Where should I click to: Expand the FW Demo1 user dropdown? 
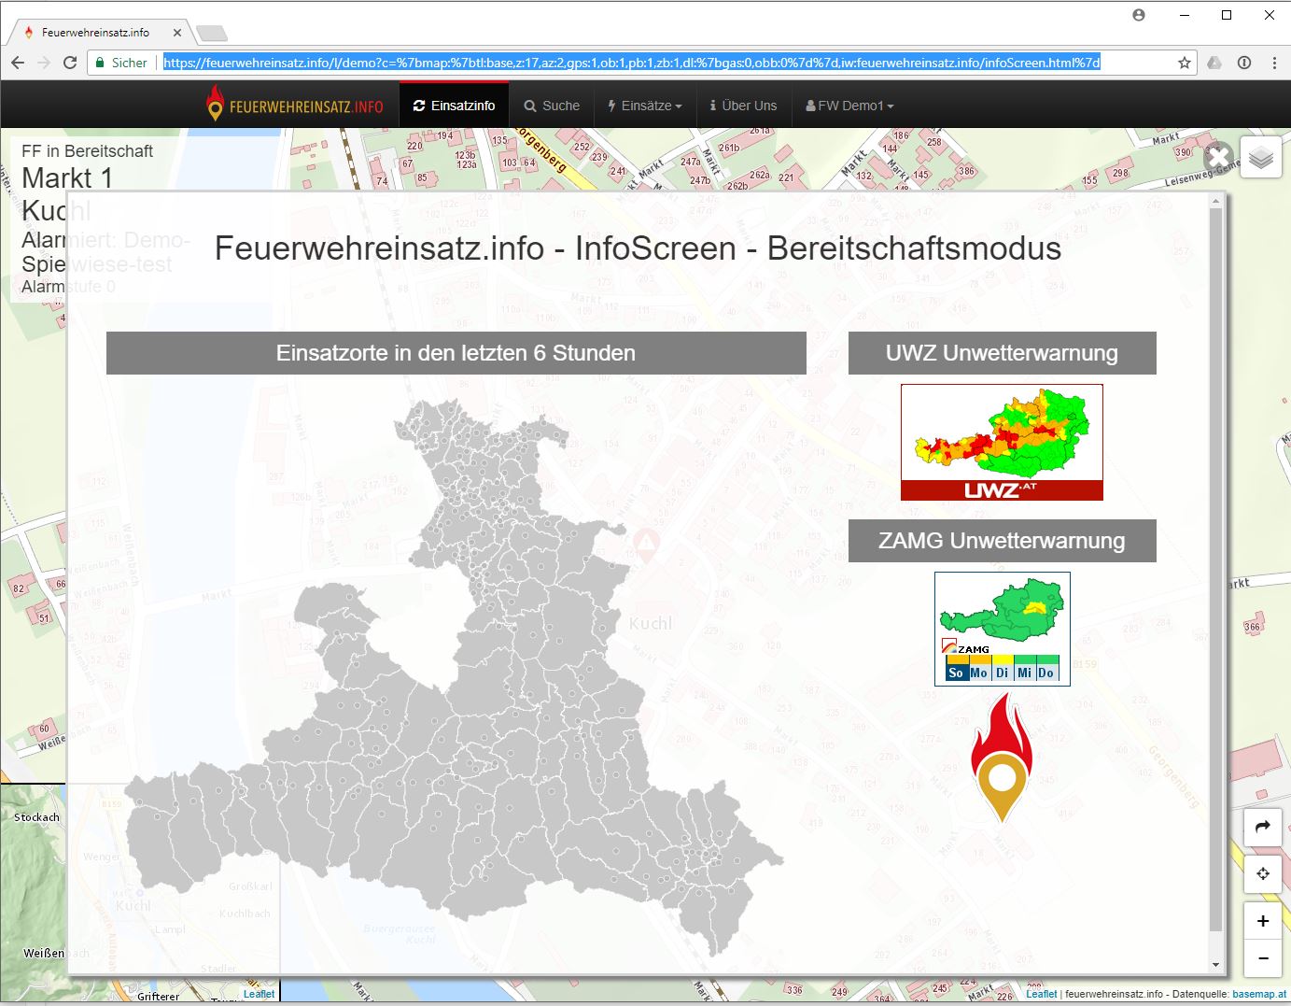point(849,106)
